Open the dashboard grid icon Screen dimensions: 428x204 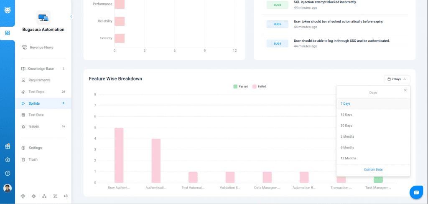[x=8, y=33]
